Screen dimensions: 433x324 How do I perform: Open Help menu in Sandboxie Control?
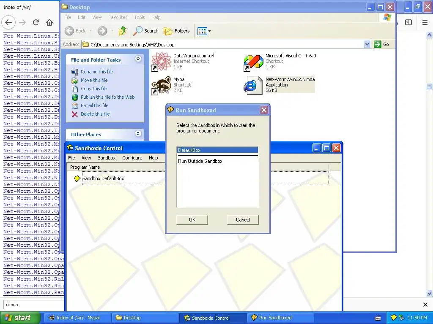tap(153, 158)
